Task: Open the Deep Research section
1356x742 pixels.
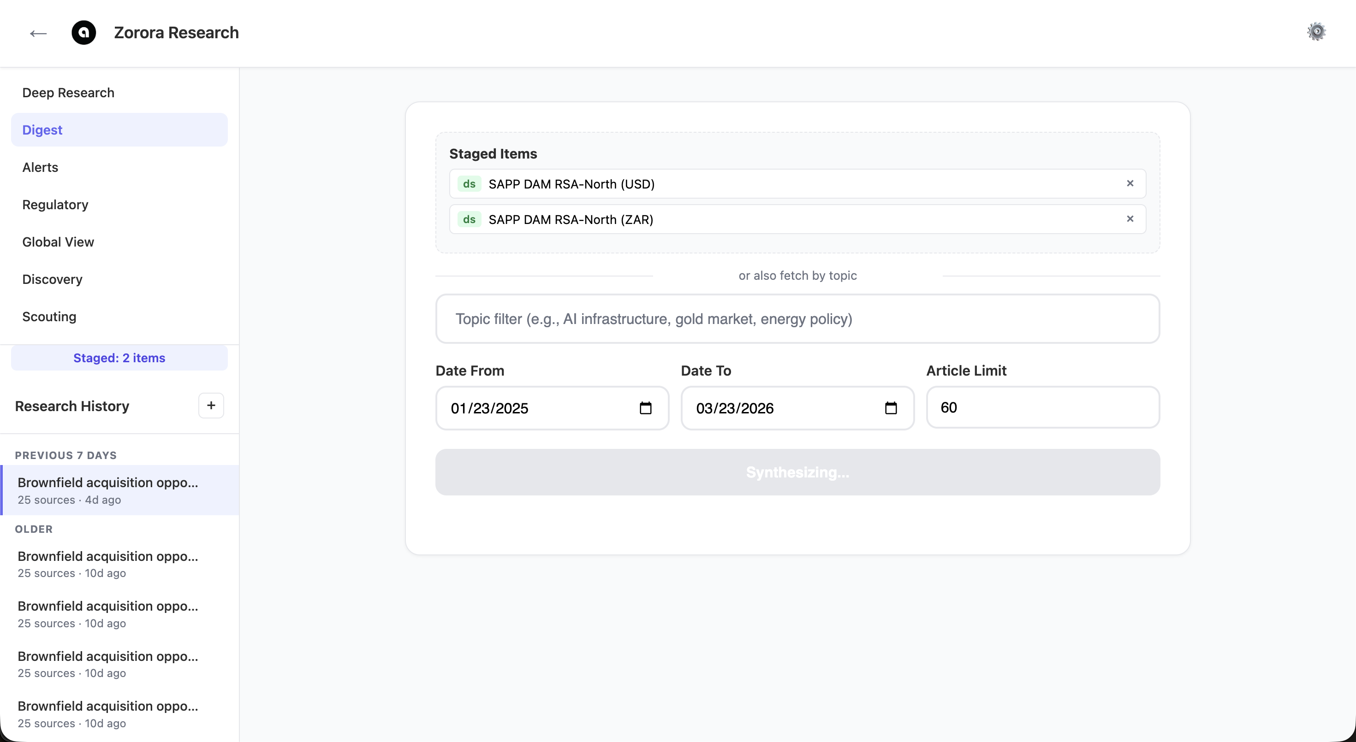Action: 68,93
